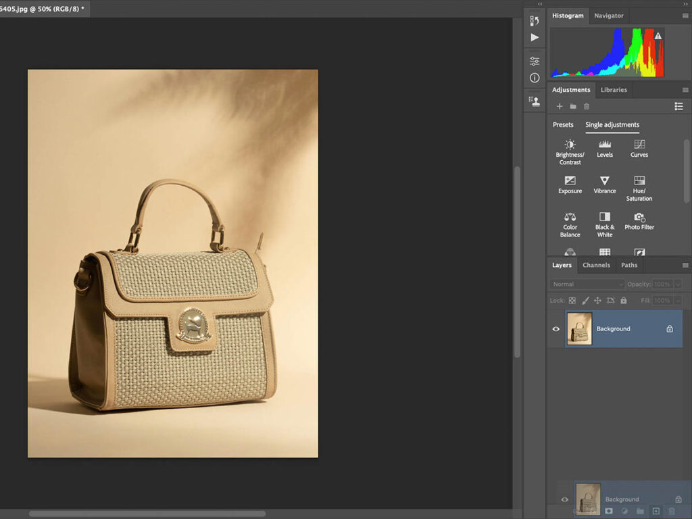Image resolution: width=692 pixels, height=519 pixels.
Task: Open the Info panel icon
Action: (x=535, y=78)
